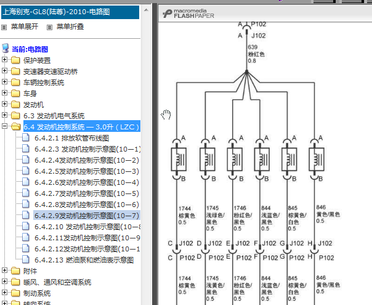Viewport: 372px width, 305px height.
Task: Select 6.3 发动机电气系统 in the tree
Action: [x=54, y=116]
